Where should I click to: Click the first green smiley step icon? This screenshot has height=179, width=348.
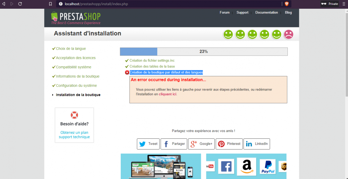coord(228,34)
